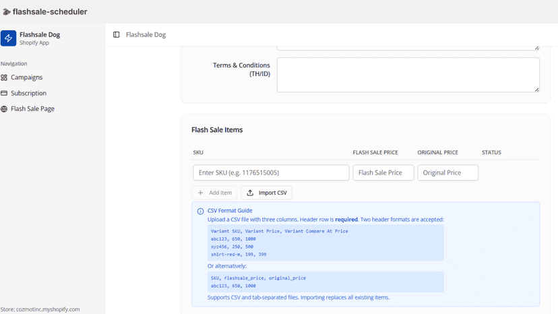Image resolution: width=558 pixels, height=314 pixels.
Task: Click the 'shirt-red-m, 199, 399' sample row
Action: point(239,255)
